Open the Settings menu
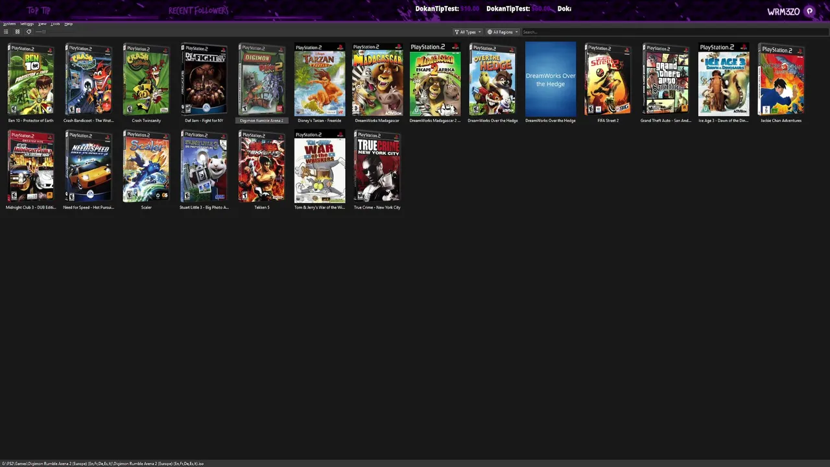Screen dimensions: 830x467 27,24
